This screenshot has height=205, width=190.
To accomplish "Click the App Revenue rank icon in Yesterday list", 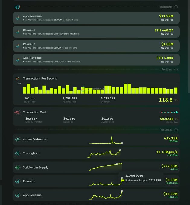I will click(x=18, y=195).
